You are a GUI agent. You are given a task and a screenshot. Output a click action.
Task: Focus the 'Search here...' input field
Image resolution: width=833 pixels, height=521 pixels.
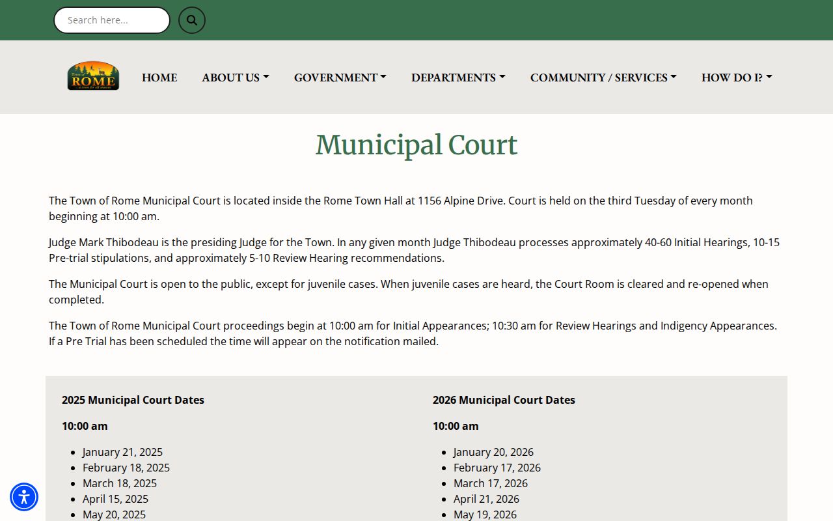(x=112, y=20)
